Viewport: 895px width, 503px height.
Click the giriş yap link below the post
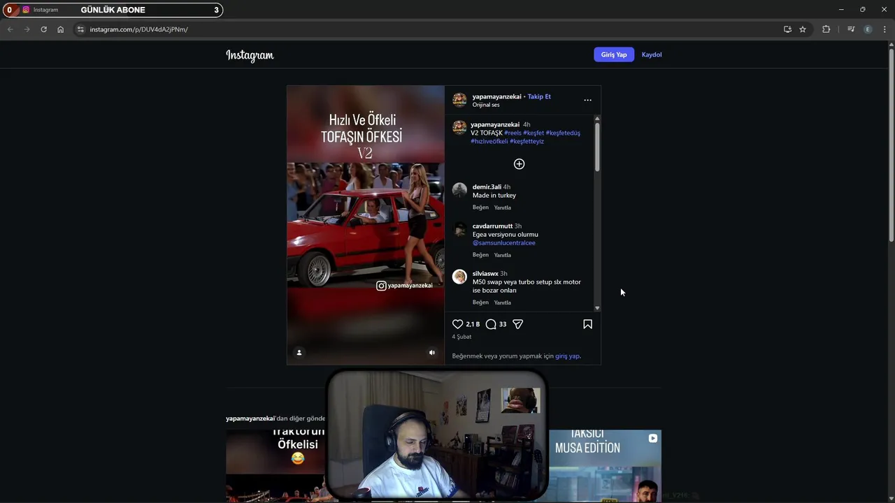(567, 356)
